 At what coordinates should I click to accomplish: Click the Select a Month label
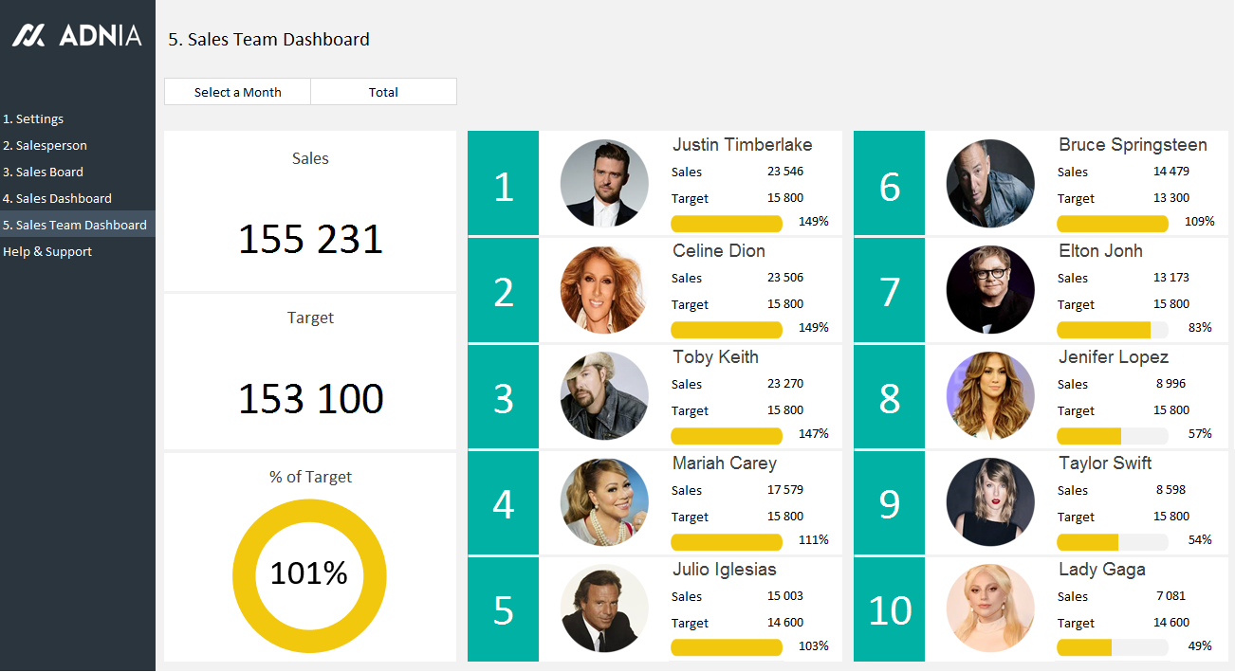(x=237, y=92)
